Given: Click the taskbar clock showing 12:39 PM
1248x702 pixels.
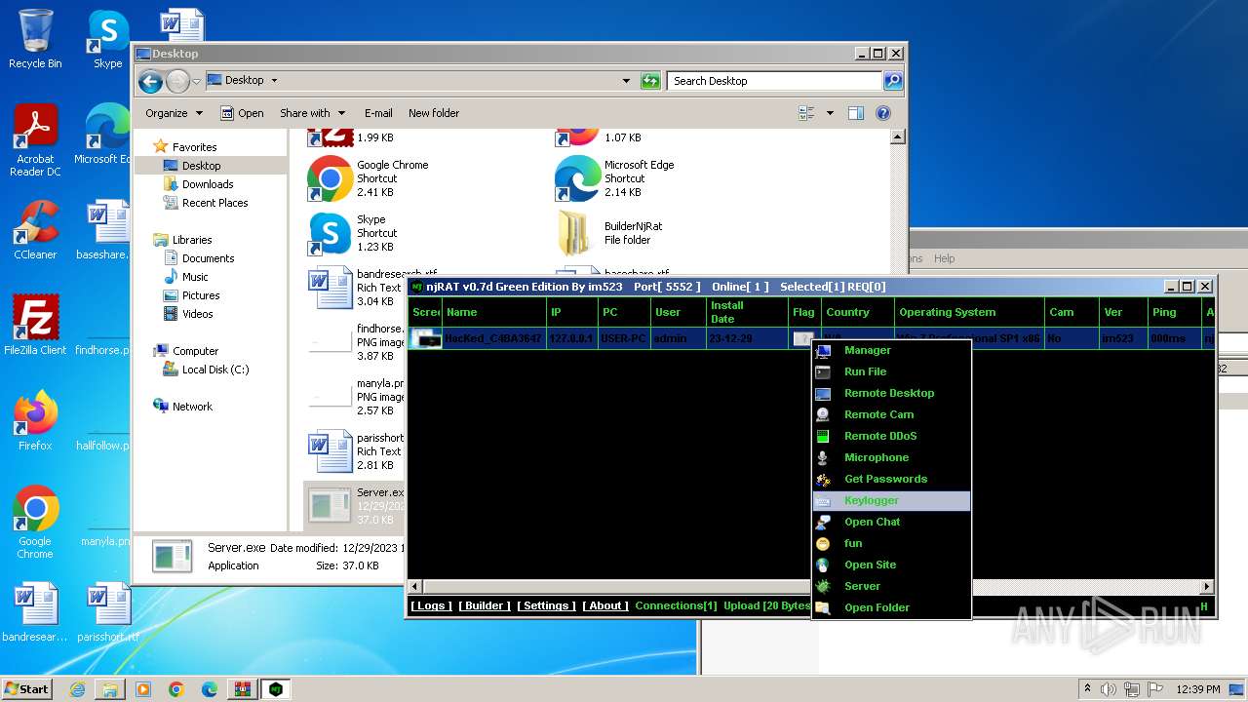Looking at the screenshot, I should (1198, 689).
